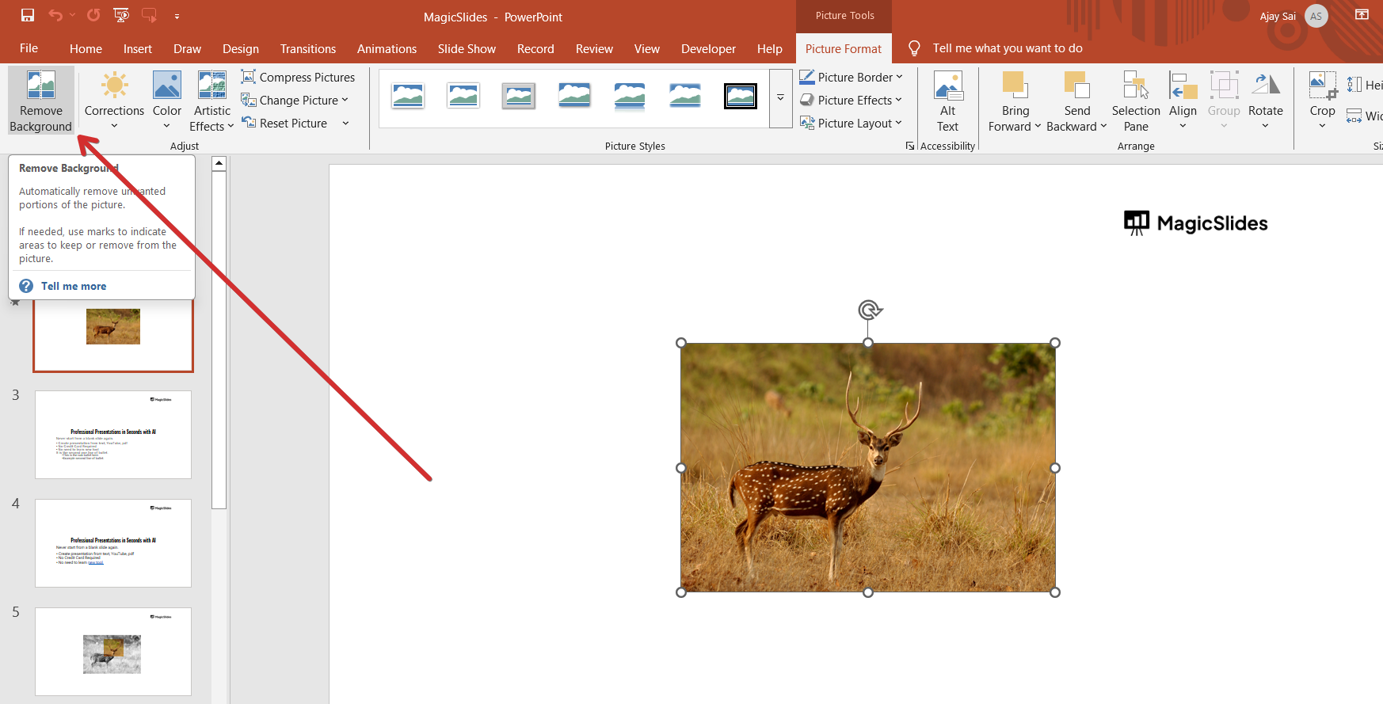This screenshot has height=704, width=1383.
Task: Open the Picture Effects dropdown
Action: tap(851, 100)
